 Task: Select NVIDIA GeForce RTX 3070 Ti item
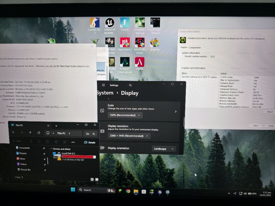click(x=200, y=77)
